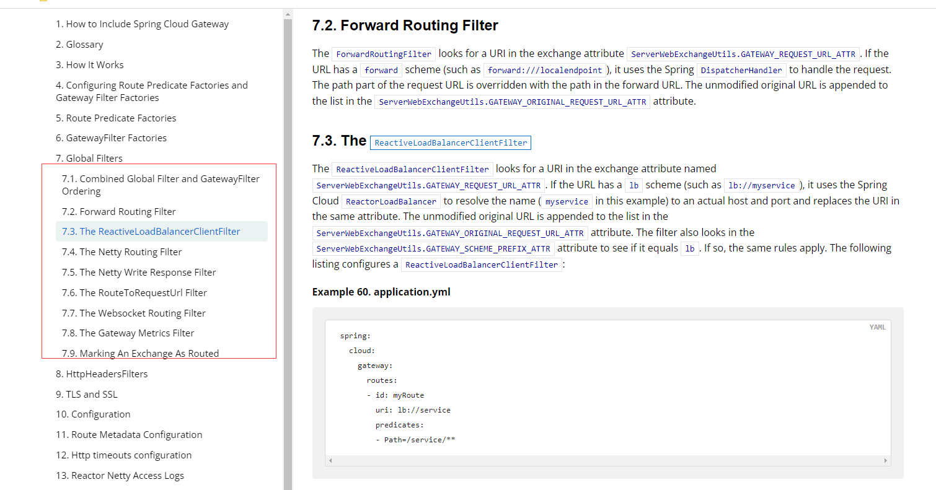This screenshot has width=936, height=490.
Task: Click 'lb://myservice' inline code
Action: click(x=762, y=185)
